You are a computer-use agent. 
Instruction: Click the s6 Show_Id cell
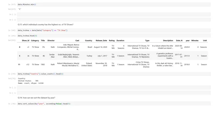point(28,56)
